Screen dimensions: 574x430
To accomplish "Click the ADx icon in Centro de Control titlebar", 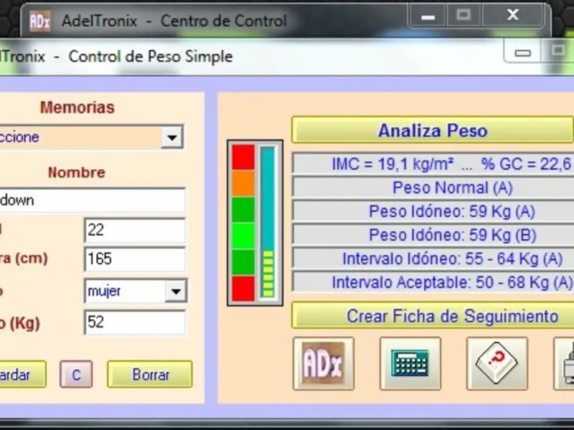I will [40, 21].
